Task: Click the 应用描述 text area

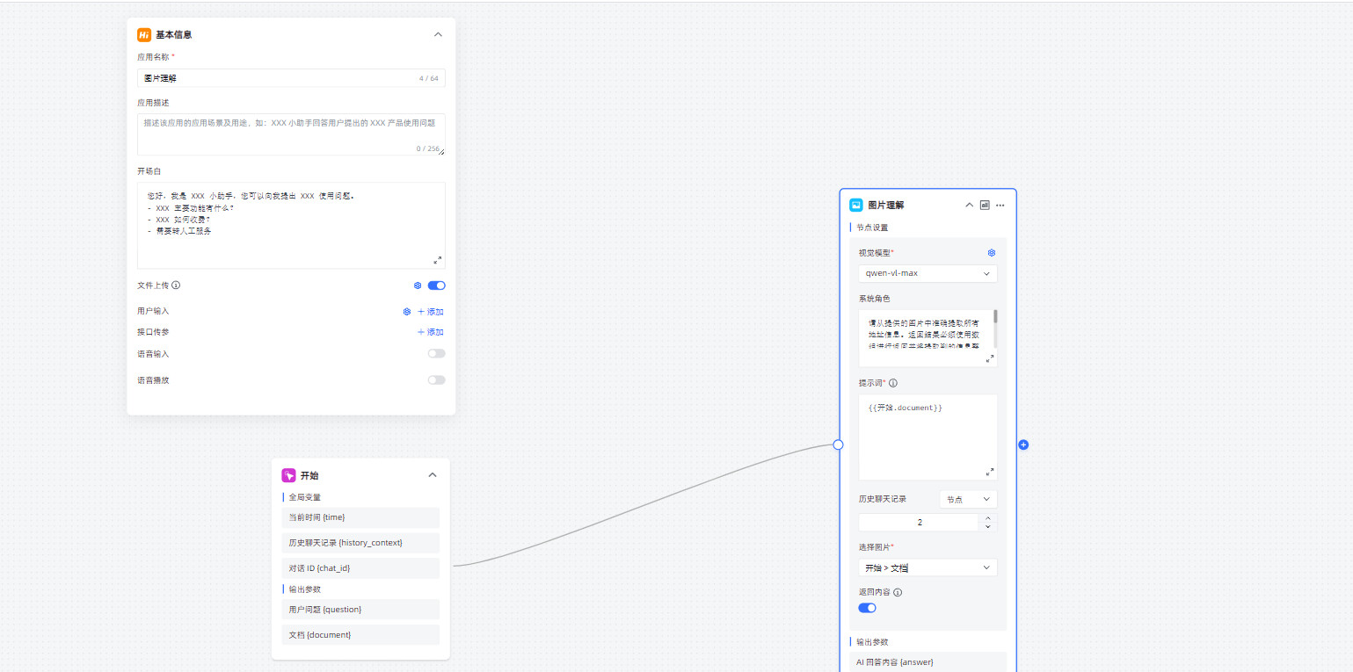Action: 291,134
